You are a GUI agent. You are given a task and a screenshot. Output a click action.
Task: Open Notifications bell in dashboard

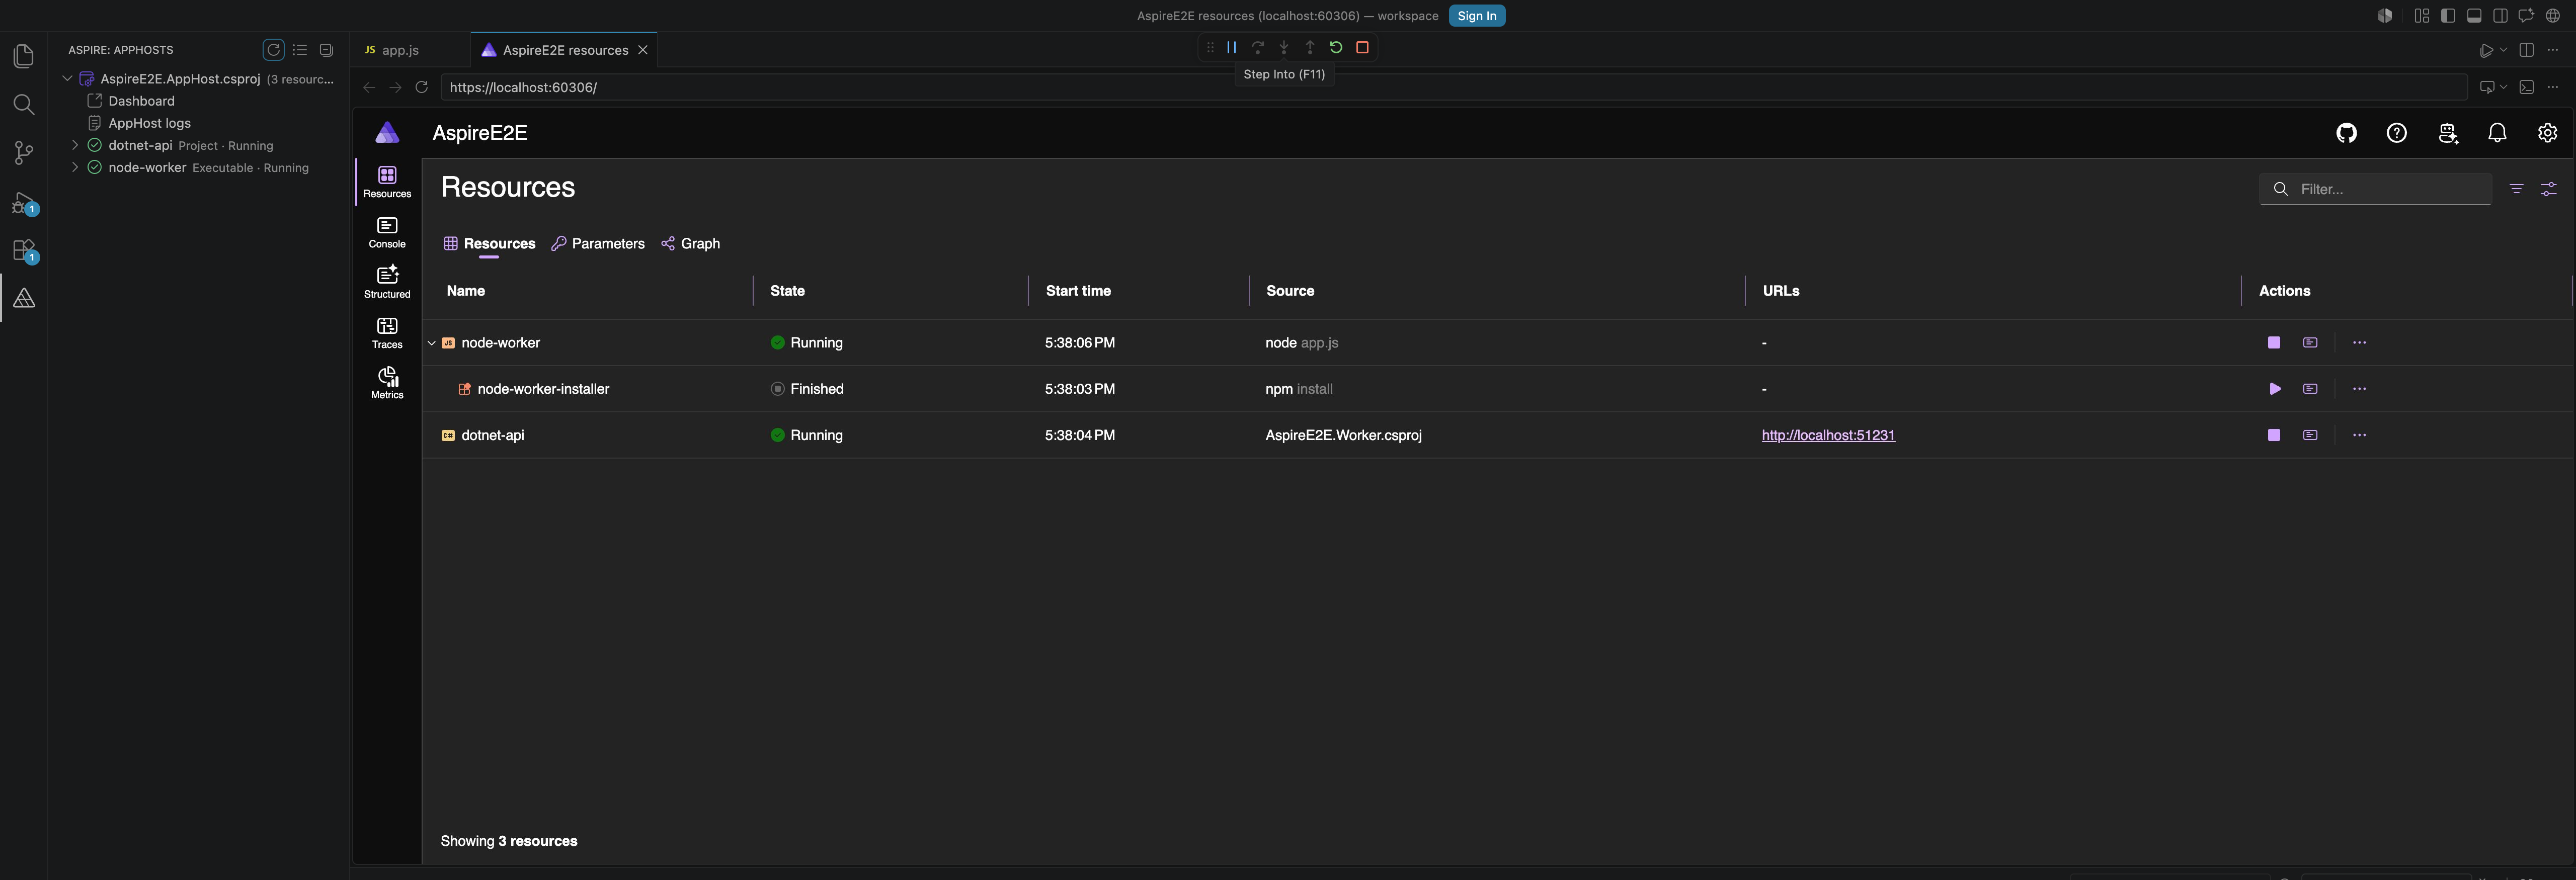(x=2497, y=133)
